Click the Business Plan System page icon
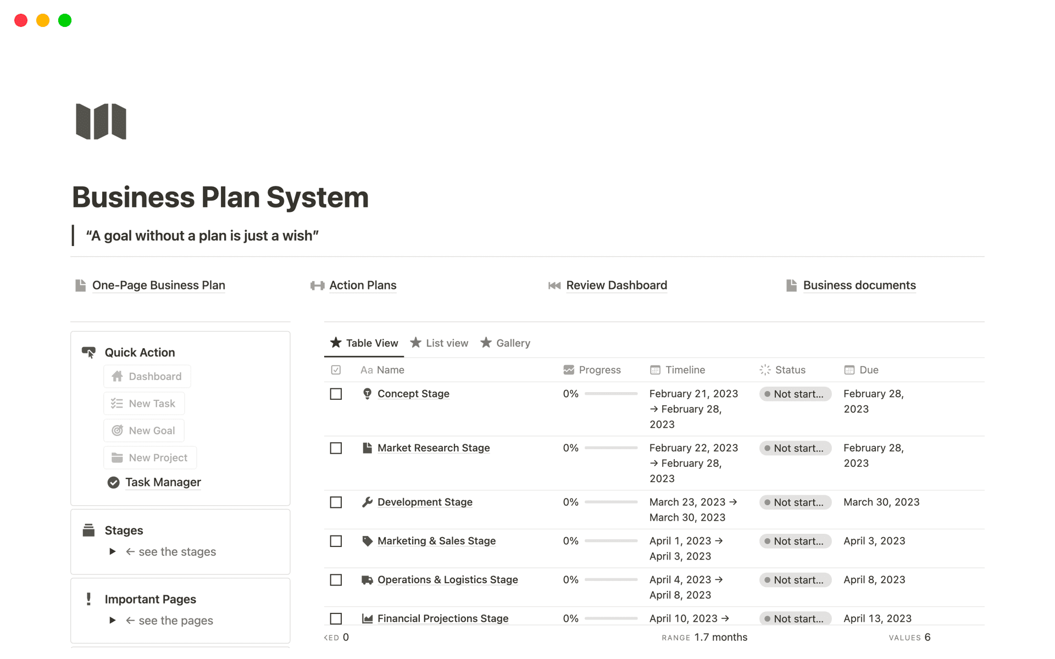This screenshot has width=1055, height=659. [x=101, y=122]
